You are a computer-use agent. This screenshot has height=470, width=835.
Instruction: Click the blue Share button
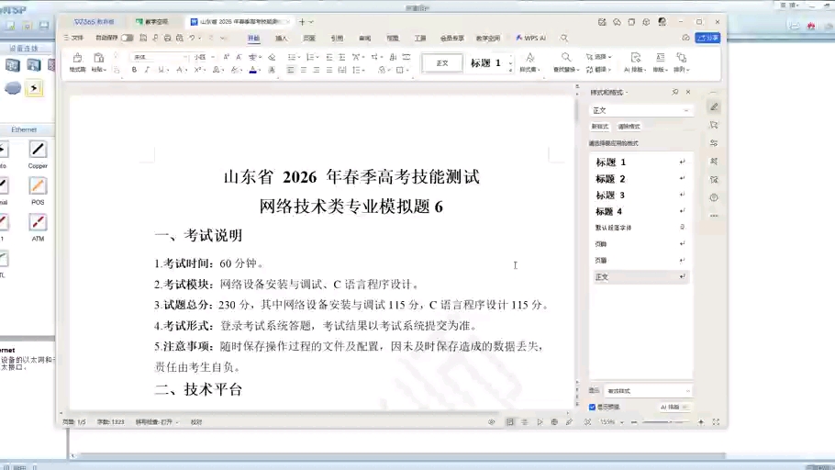(x=708, y=38)
